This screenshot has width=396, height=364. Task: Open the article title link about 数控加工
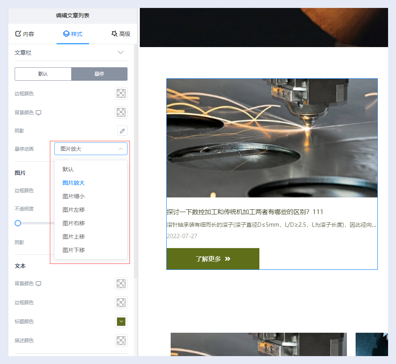pos(245,212)
